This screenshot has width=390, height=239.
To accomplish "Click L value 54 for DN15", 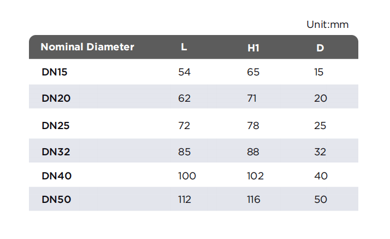I will pyautogui.click(x=184, y=72).
